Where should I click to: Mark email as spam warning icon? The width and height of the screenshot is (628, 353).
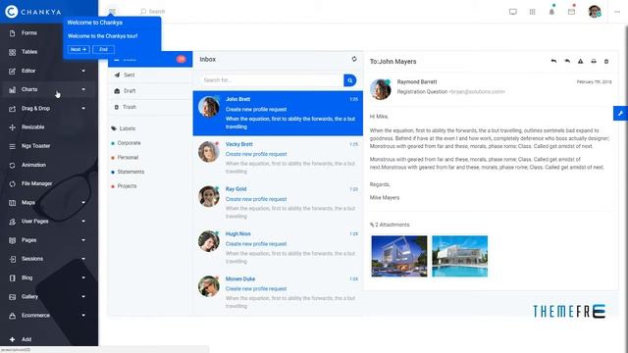pyautogui.click(x=580, y=61)
